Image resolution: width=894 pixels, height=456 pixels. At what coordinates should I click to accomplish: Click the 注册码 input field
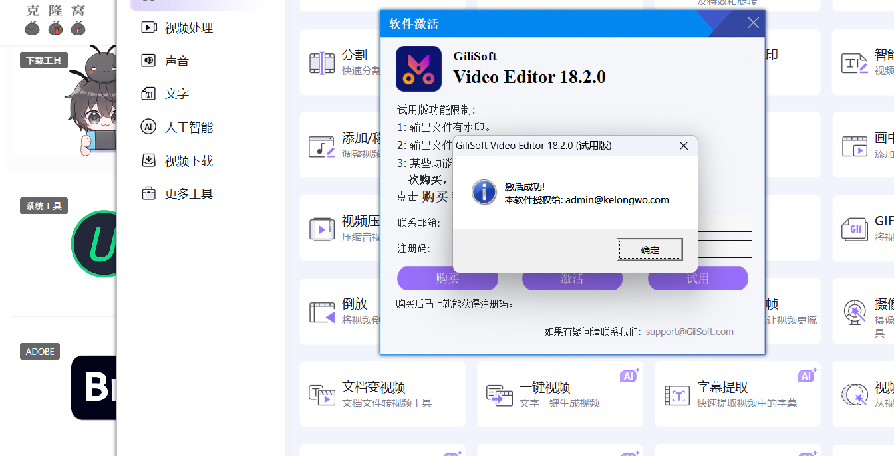(725, 249)
